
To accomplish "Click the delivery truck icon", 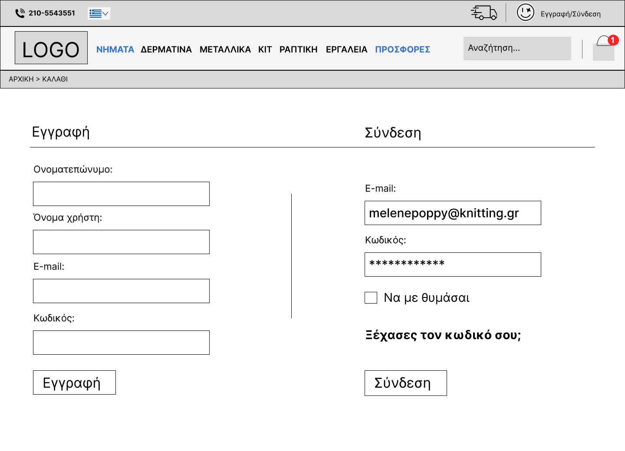I will pos(484,13).
